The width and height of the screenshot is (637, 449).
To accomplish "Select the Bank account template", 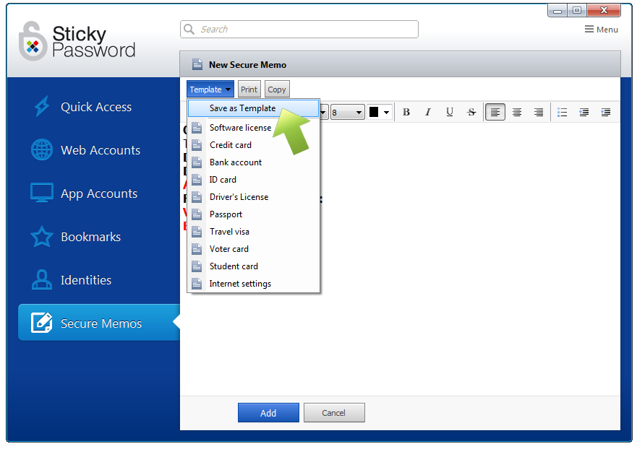I will tap(253, 162).
